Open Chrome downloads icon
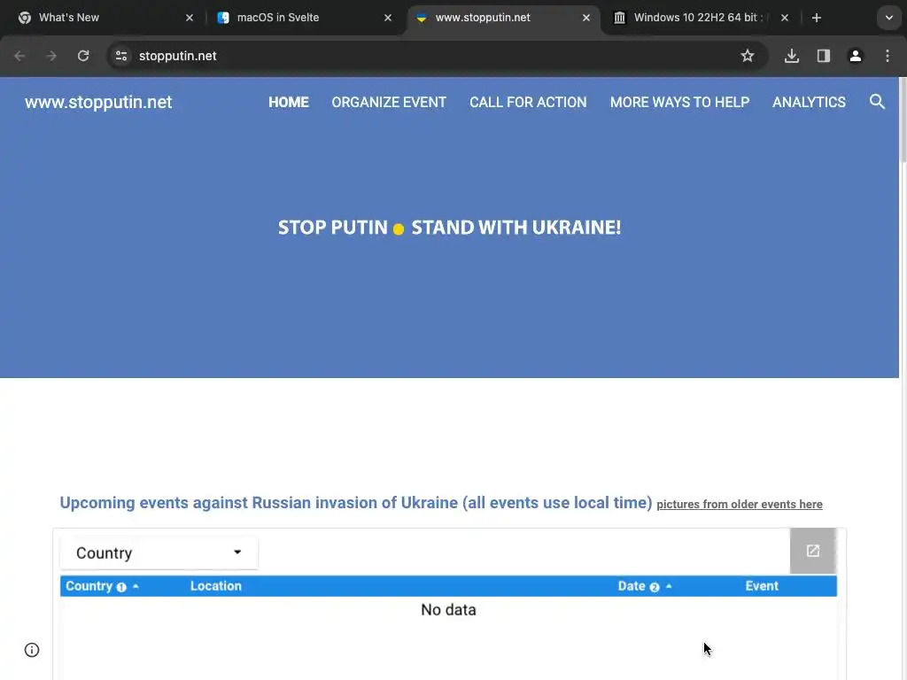The height and width of the screenshot is (680, 907). [x=792, y=56]
